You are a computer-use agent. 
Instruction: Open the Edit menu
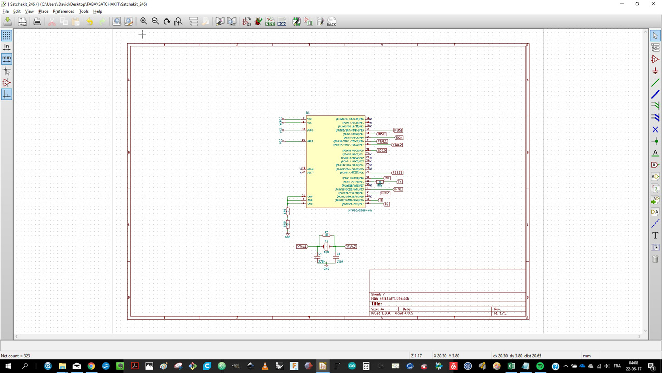(x=17, y=11)
